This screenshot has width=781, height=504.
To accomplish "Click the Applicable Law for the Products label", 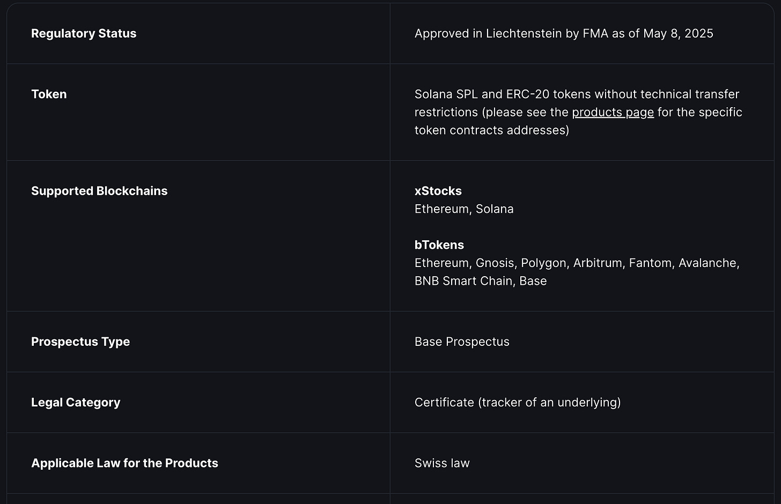I will [124, 463].
